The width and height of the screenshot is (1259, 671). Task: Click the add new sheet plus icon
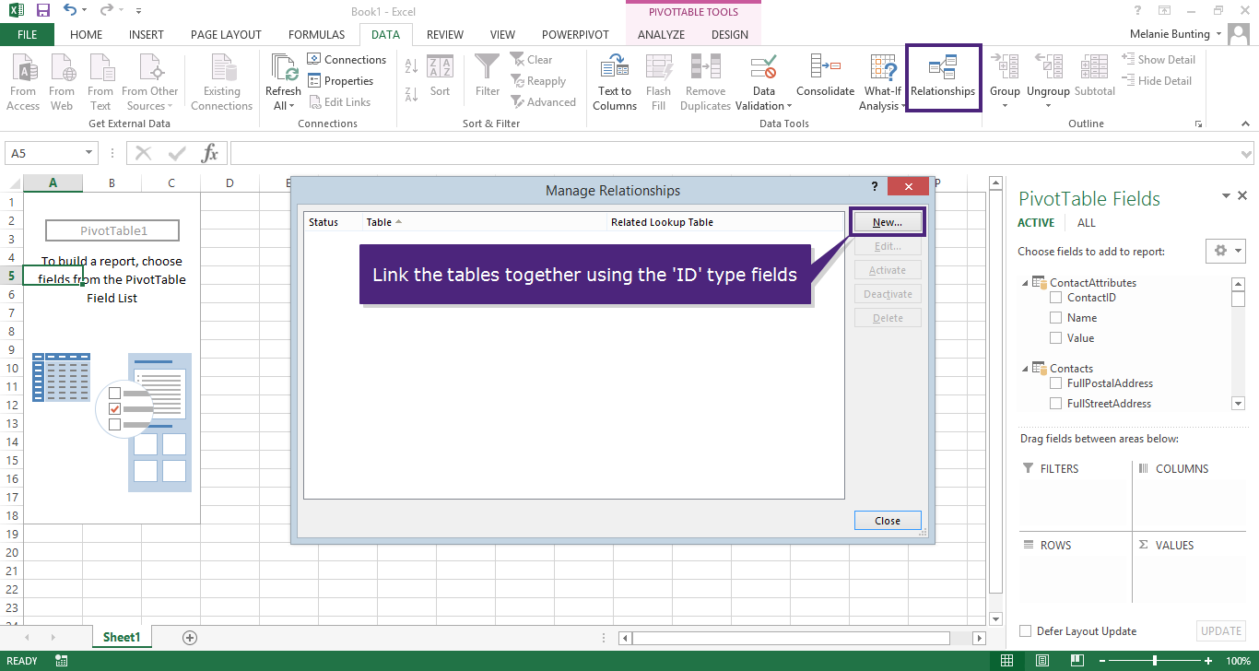coord(190,637)
